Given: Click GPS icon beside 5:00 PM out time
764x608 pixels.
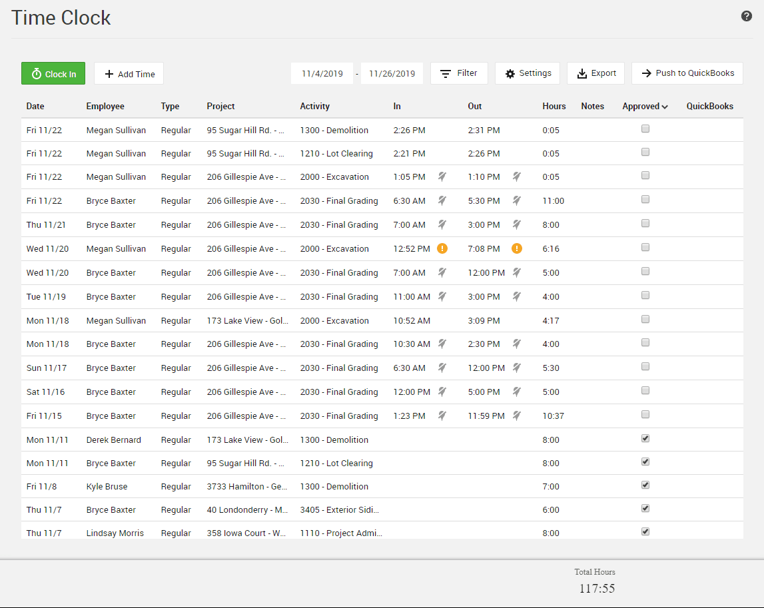Looking at the screenshot, I should tap(516, 391).
